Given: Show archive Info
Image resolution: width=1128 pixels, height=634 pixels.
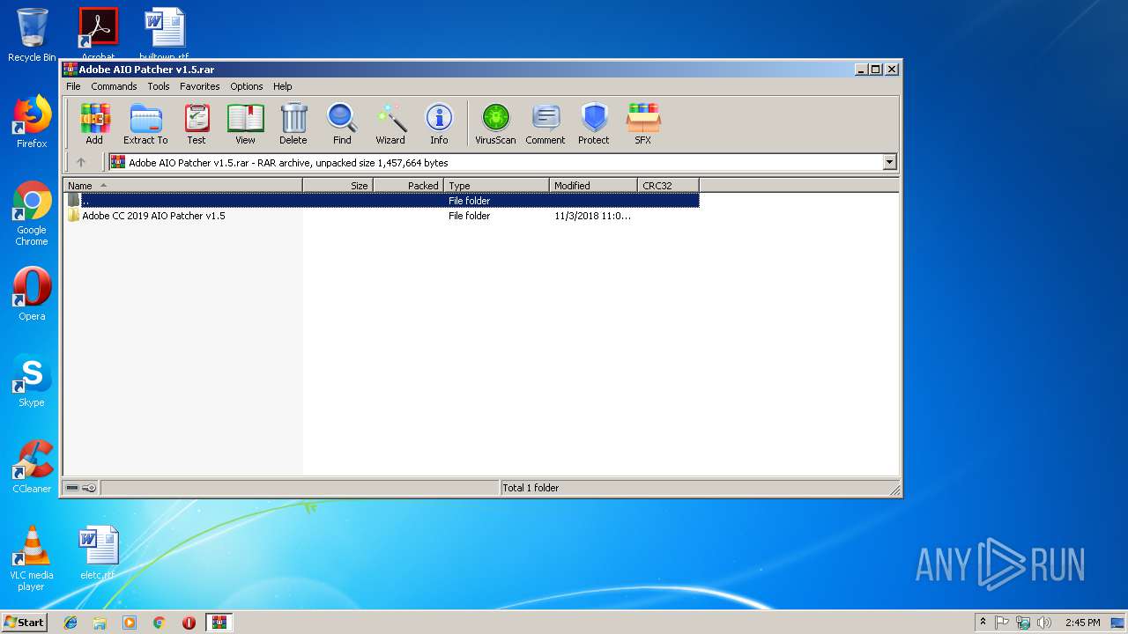Looking at the screenshot, I should click(439, 123).
